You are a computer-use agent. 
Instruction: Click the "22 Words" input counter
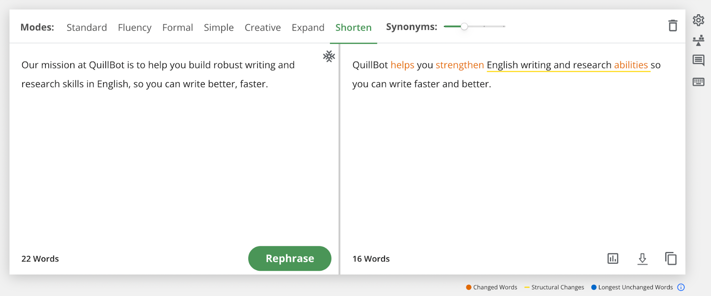40,259
